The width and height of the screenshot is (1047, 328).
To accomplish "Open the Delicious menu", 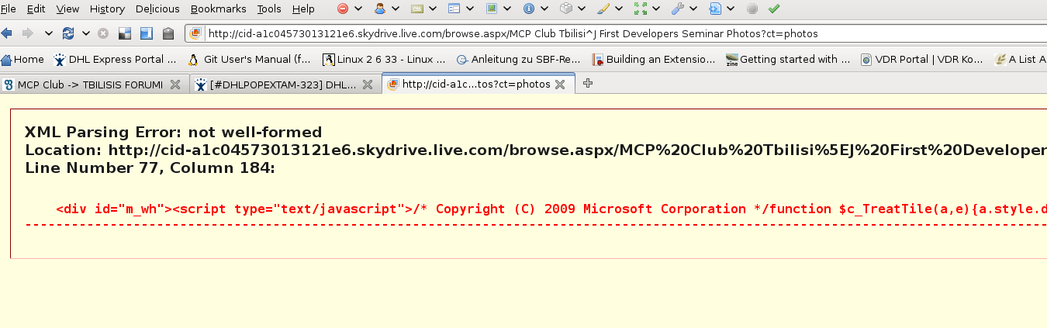I will coord(157,9).
